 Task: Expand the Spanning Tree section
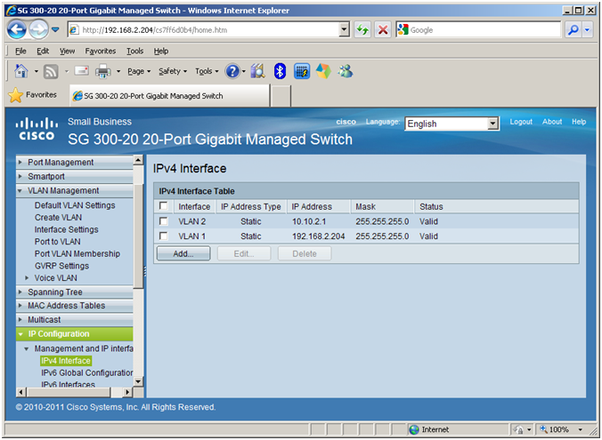click(x=74, y=292)
